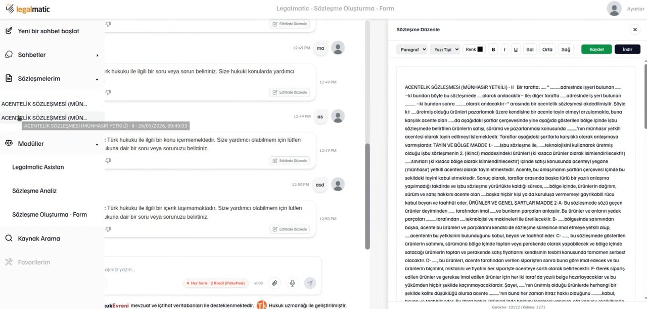Open first ACENTELİK SÖZLEŞMESİ (MÜN... contract

point(44,104)
